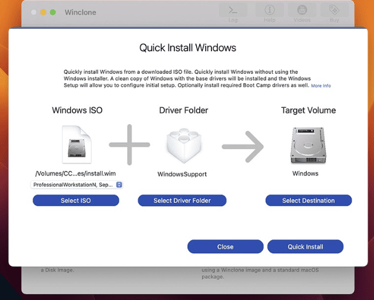Open the More Info link

(x=321, y=85)
